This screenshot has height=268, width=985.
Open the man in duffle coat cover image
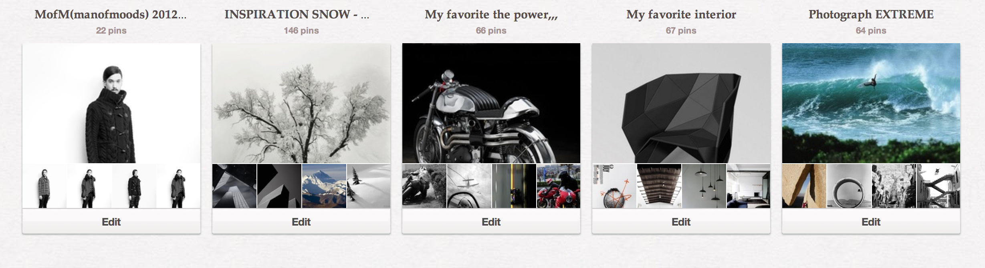111,103
